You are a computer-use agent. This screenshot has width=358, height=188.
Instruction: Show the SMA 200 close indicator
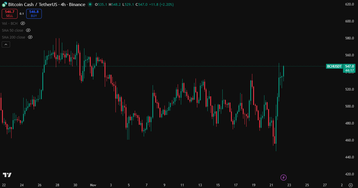(x=30, y=37)
